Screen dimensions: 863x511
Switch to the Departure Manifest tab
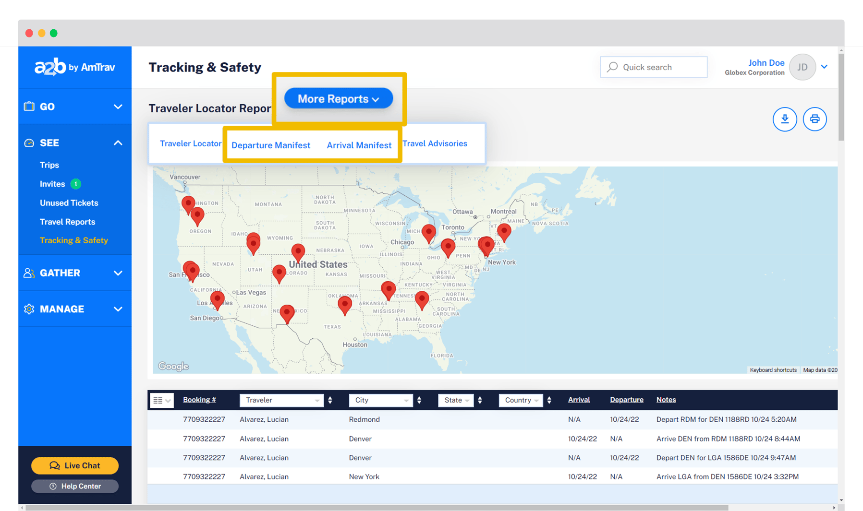coord(270,145)
